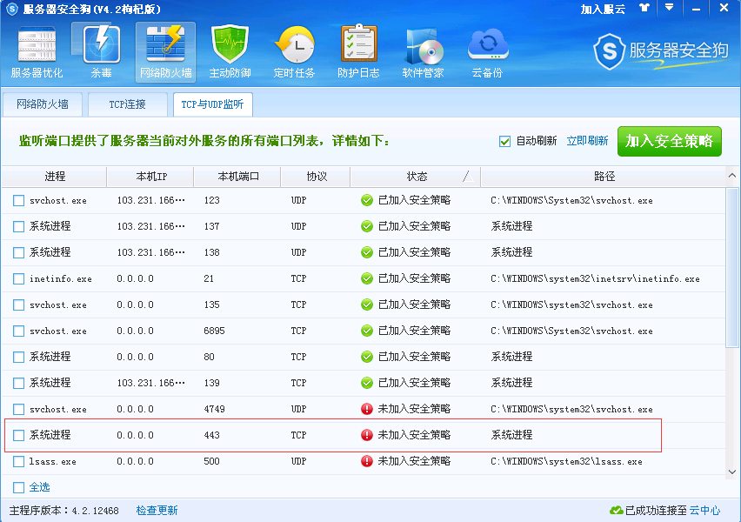Click the cloud connection icon in status bar
741x522 pixels.
coord(616,510)
